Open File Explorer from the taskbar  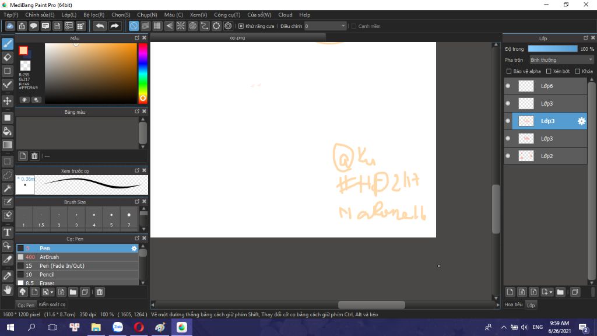point(96,327)
